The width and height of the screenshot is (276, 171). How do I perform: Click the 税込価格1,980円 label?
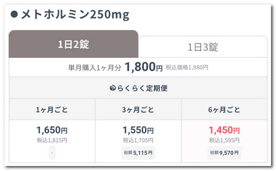[x=187, y=68]
